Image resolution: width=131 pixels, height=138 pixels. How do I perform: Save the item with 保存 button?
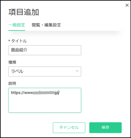pos(105,128)
